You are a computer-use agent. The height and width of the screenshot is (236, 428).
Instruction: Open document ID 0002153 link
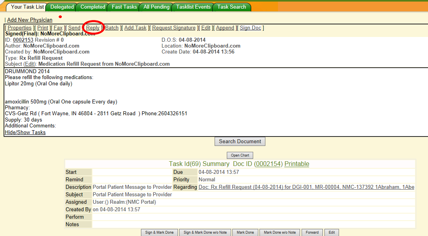[23, 40]
